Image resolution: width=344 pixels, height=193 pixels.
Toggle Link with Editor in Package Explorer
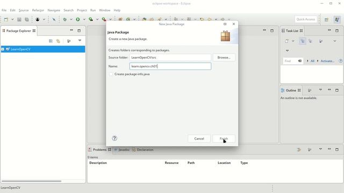pyautogui.click(x=58, y=41)
